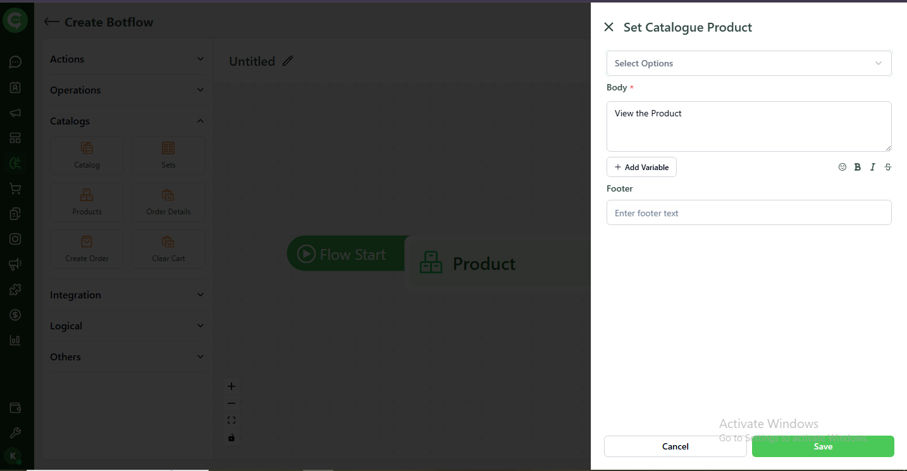The height and width of the screenshot is (471, 907).
Task: Select the Catalog node from Catalogs
Action: coord(87,155)
